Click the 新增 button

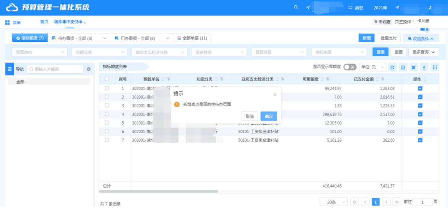point(367,38)
